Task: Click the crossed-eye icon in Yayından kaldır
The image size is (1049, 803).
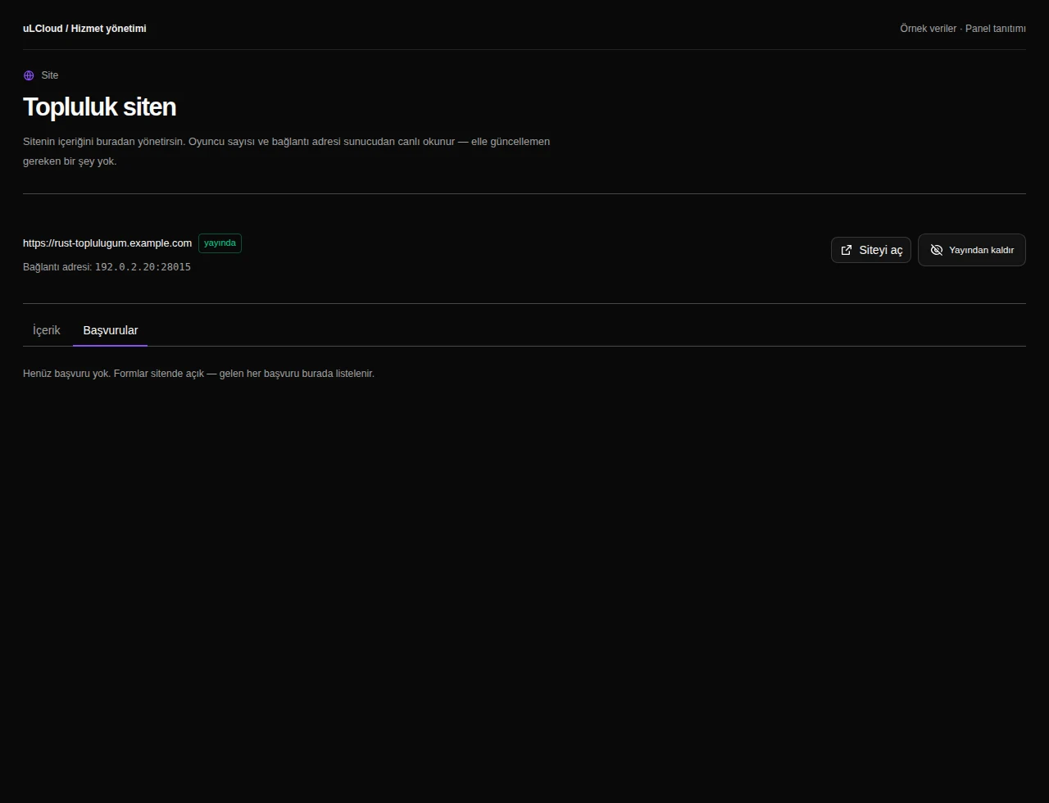Action: tap(937, 250)
